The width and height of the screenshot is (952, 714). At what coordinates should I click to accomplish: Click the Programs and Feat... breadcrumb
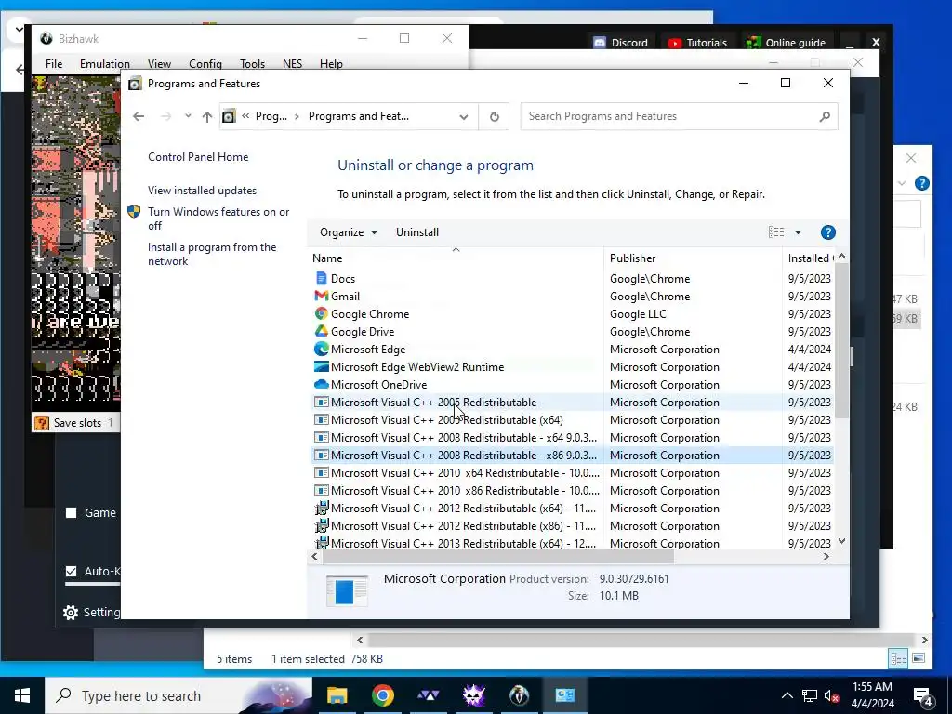pos(359,116)
